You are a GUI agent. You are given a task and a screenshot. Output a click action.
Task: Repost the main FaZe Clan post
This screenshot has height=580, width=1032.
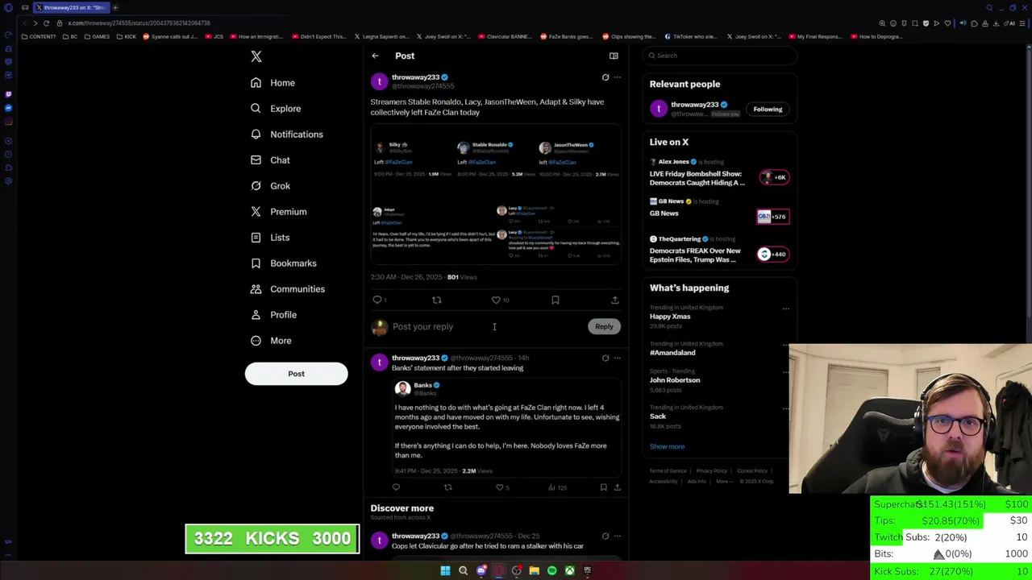click(437, 300)
